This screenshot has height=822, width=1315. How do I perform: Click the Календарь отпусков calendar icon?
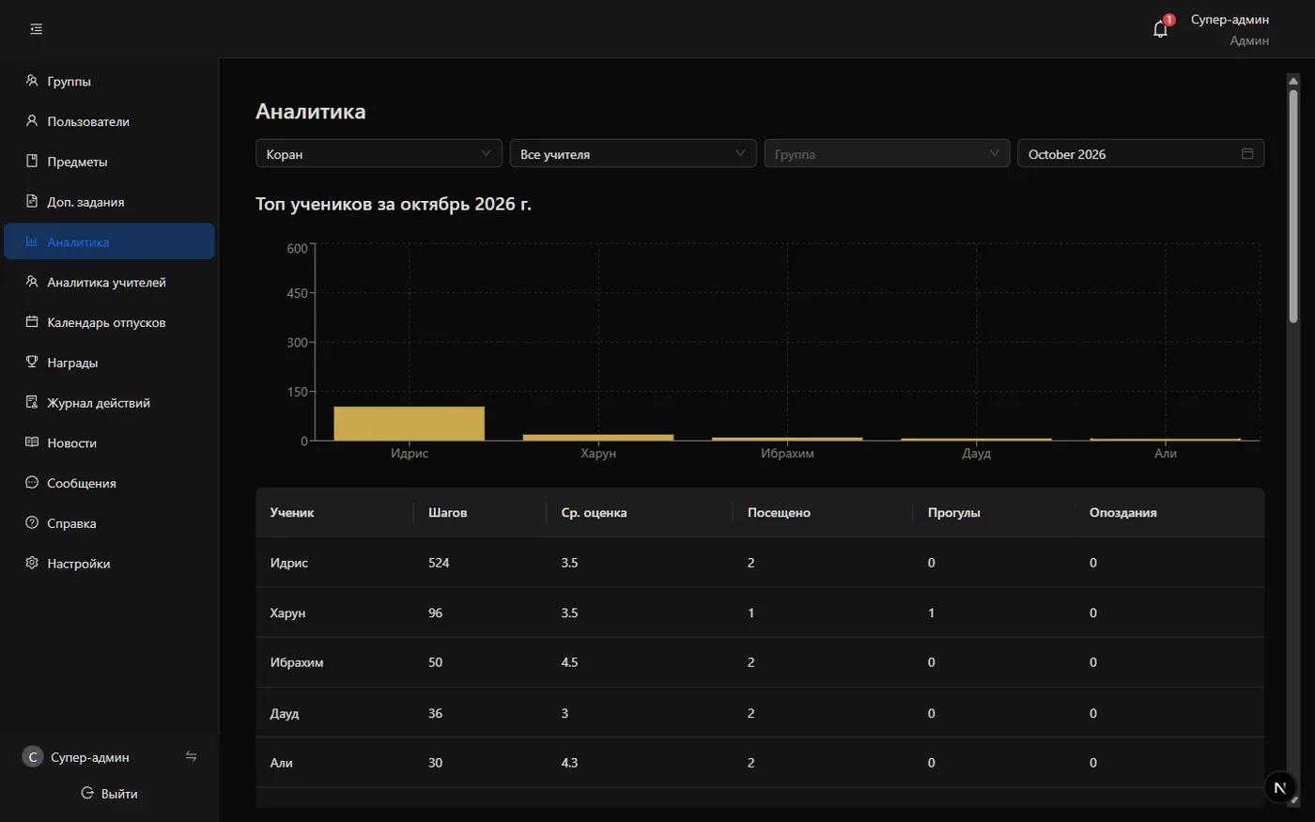tap(32, 322)
